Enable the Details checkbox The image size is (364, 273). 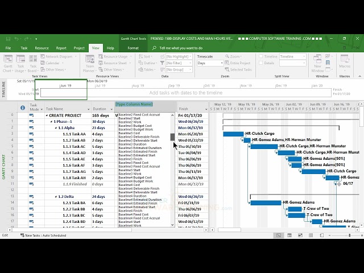click(x=261, y=63)
